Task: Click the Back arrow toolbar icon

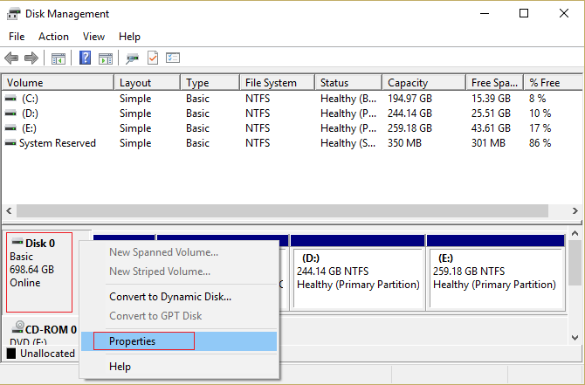Action: pos(11,58)
